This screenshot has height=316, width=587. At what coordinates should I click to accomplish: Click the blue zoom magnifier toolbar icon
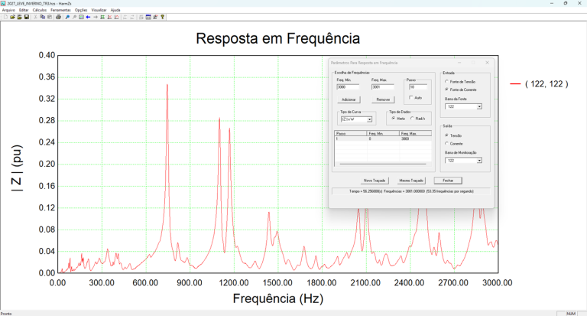pyautogui.click(x=67, y=16)
